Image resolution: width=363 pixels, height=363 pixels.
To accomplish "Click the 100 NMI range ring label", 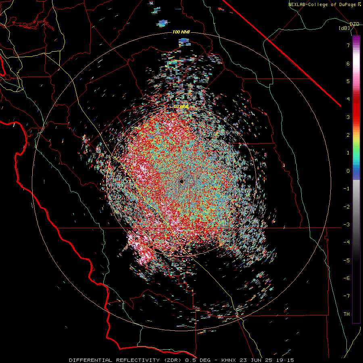I will coord(181,32).
